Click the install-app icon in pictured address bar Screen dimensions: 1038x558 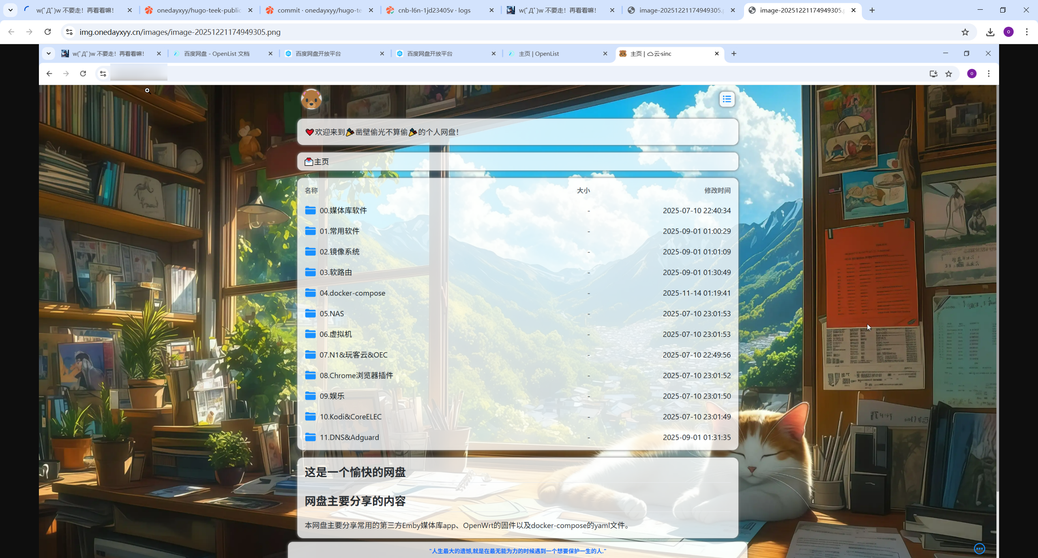pyautogui.click(x=933, y=74)
